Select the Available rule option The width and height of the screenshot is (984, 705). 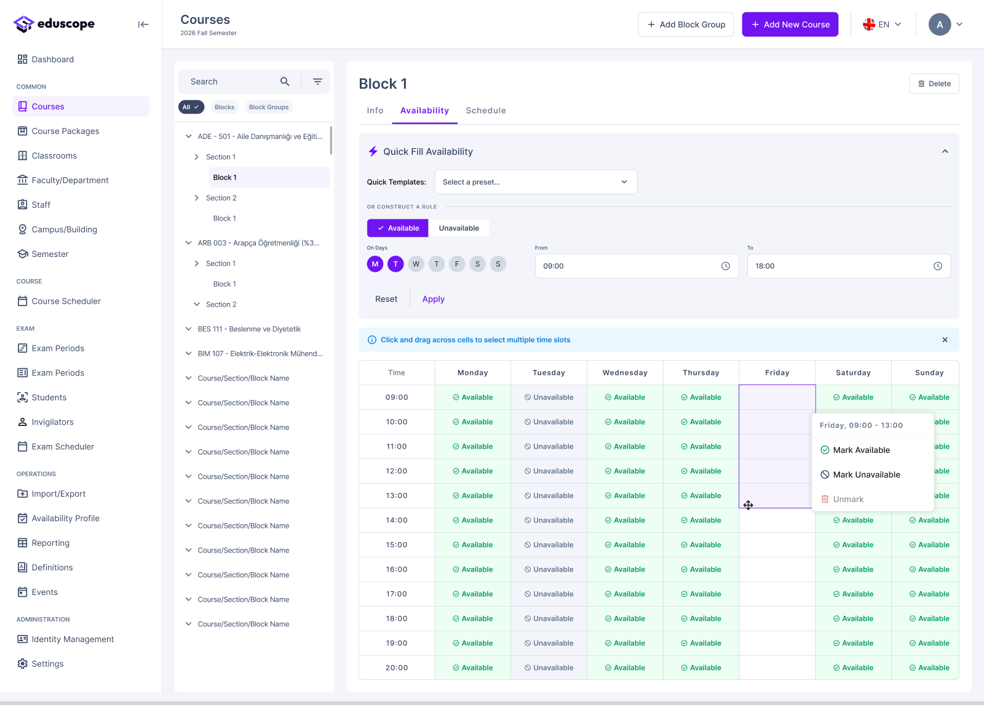(x=398, y=228)
